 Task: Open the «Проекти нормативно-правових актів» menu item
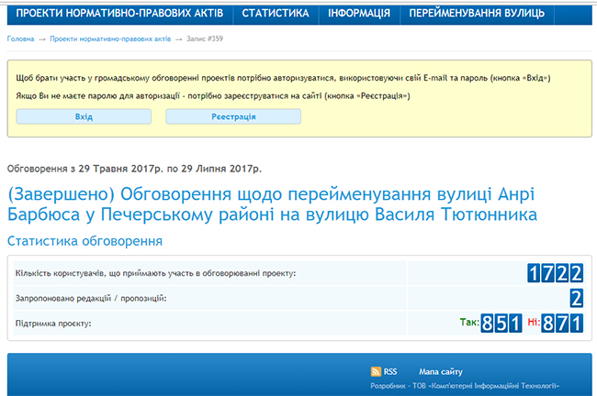point(119,14)
